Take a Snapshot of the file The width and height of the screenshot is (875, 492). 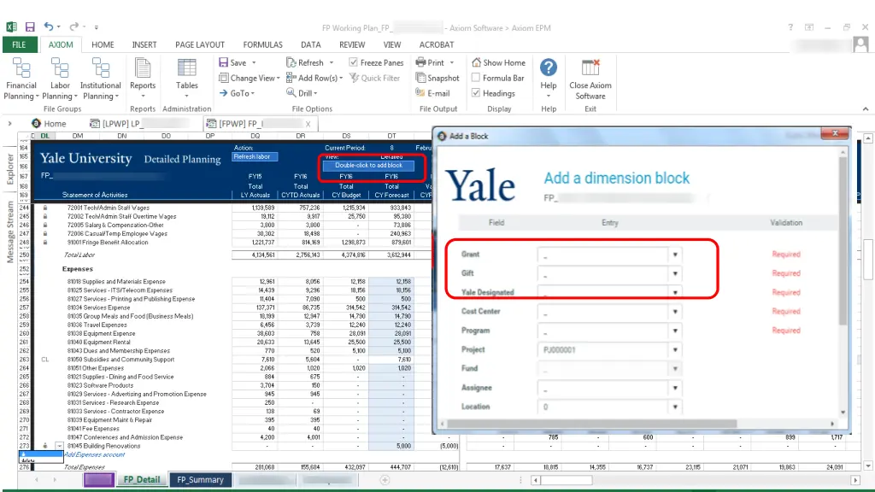pyautogui.click(x=437, y=78)
